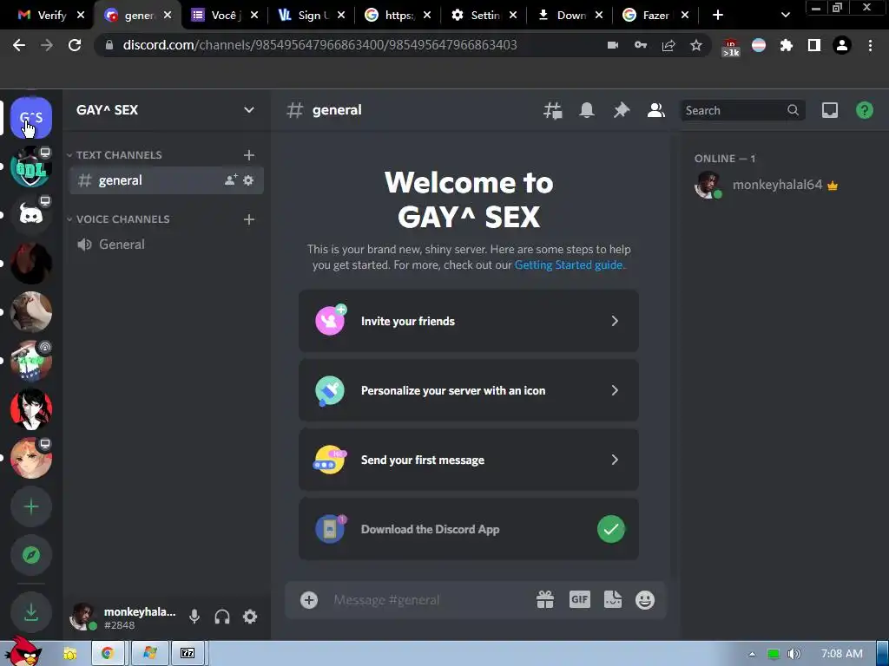The width and height of the screenshot is (889, 666).
Task: Toggle the member list icon
Action: click(656, 110)
